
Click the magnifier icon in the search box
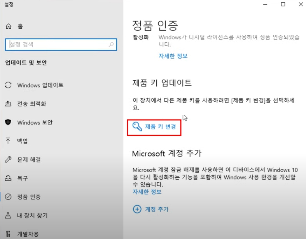[x=111, y=45]
